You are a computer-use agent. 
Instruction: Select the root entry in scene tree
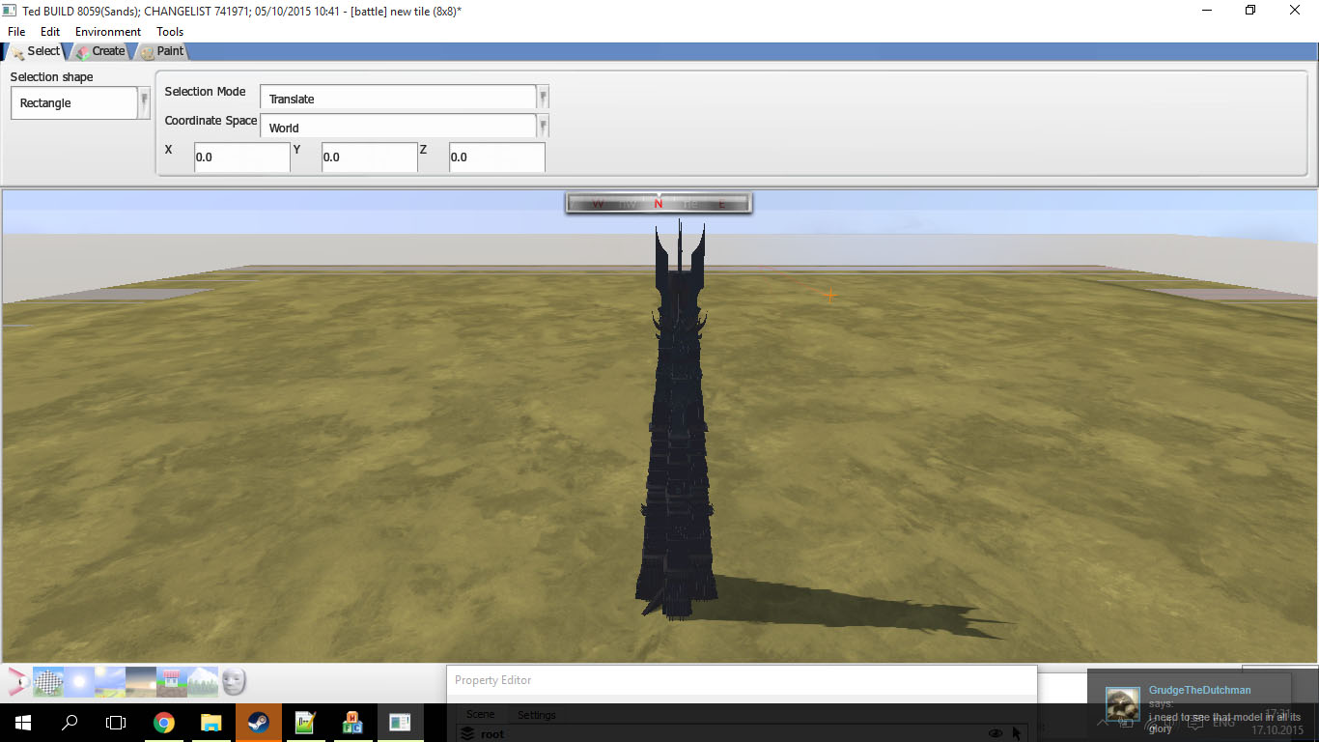point(492,734)
